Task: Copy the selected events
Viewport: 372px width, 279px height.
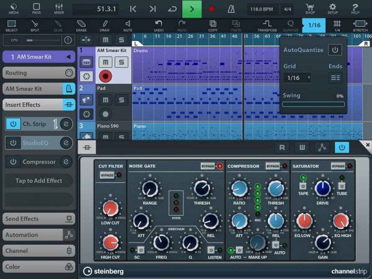Action: point(213,26)
